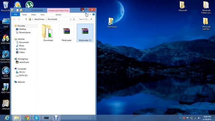The height and width of the screenshot is (121, 215).
Task: Open the recent locations dropdown arrow
Action: [23, 19]
